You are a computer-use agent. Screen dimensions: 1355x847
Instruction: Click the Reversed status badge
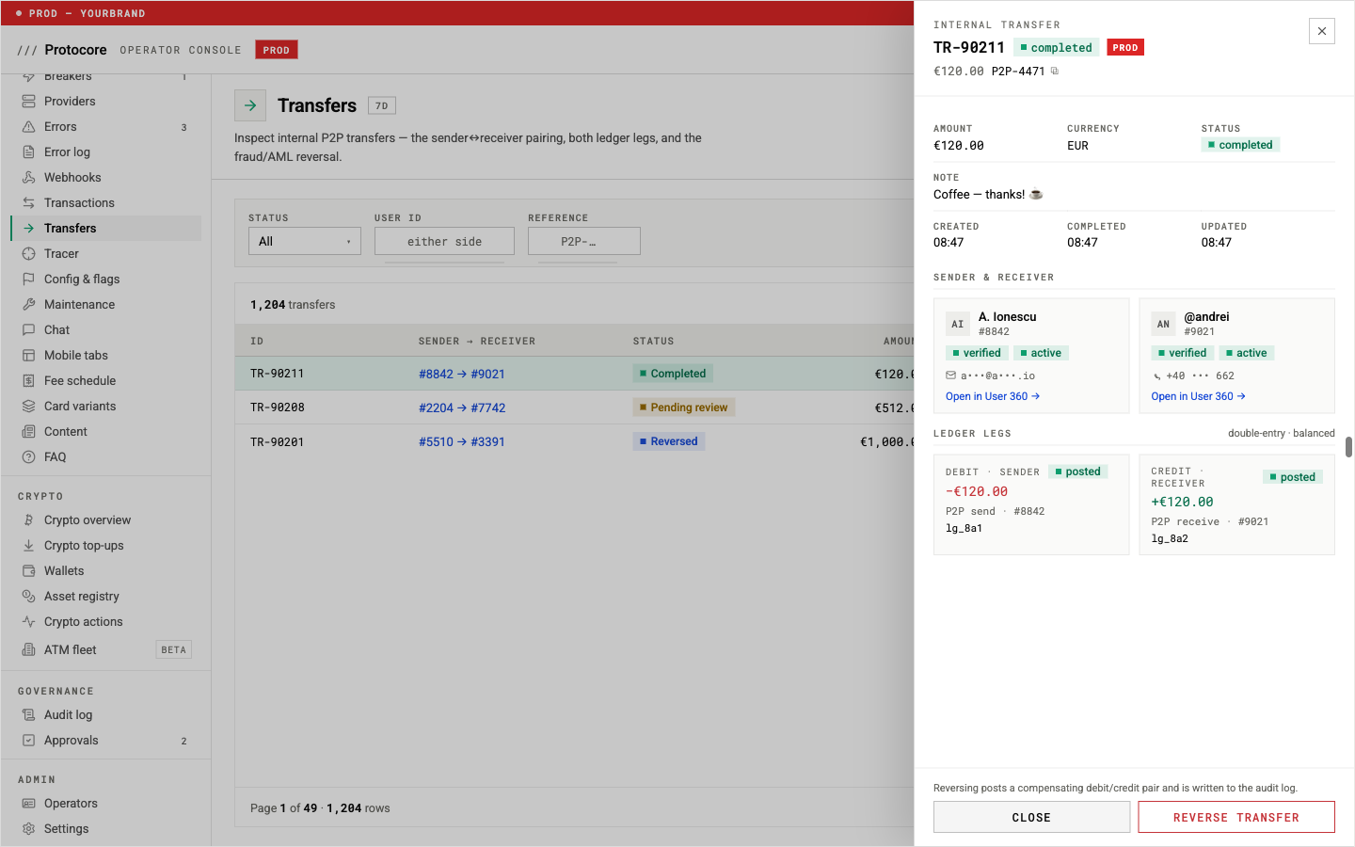[x=669, y=441]
